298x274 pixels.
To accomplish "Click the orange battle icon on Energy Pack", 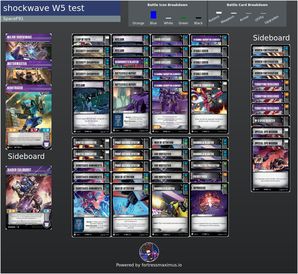I will pos(225,175).
